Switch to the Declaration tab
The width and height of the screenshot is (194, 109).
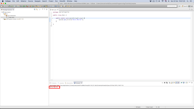tap(69, 83)
